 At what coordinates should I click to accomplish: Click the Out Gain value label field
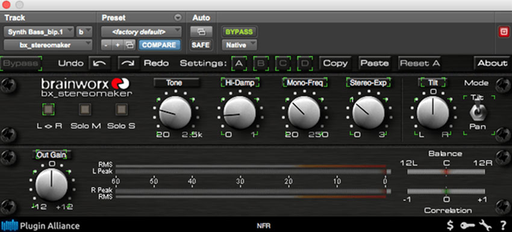click(x=52, y=155)
